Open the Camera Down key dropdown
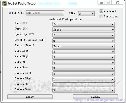Screen dimensions: 126x103 [84, 90]
